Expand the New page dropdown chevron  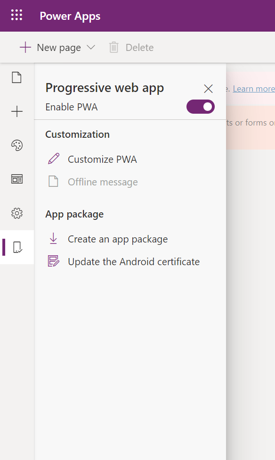[x=91, y=47]
